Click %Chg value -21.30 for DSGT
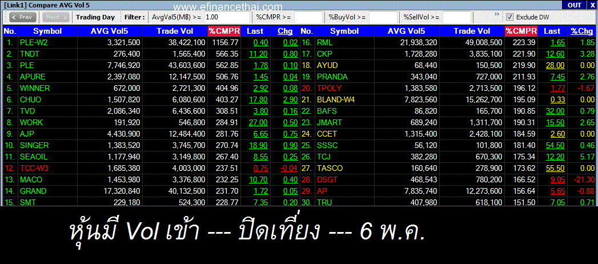This screenshot has width=598, height=264. pyautogui.click(x=585, y=179)
